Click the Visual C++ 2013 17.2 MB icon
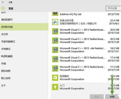The width and height of the screenshot is (121, 99). tap(55, 68)
